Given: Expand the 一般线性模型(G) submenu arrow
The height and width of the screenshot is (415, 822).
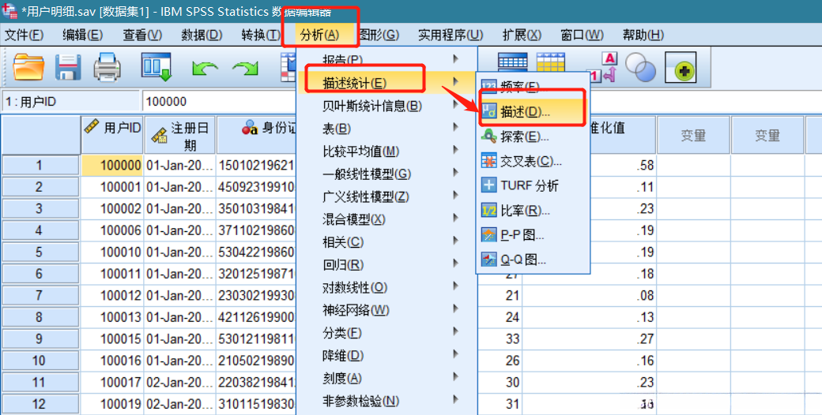Looking at the screenshot, I should click(455, 174).
